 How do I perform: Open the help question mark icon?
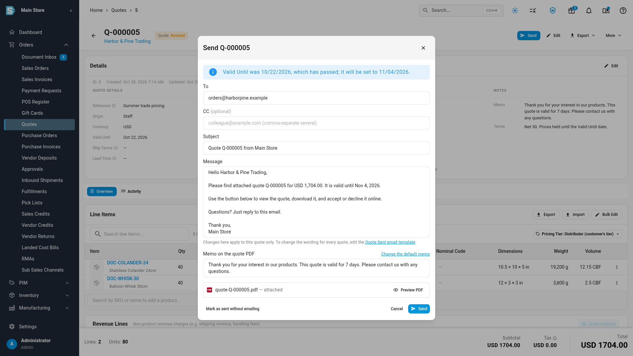tap(623, 11)
